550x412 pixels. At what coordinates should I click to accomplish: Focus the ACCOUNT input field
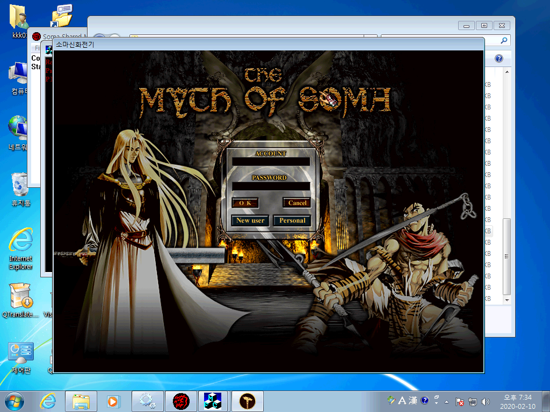click(271, 161)
